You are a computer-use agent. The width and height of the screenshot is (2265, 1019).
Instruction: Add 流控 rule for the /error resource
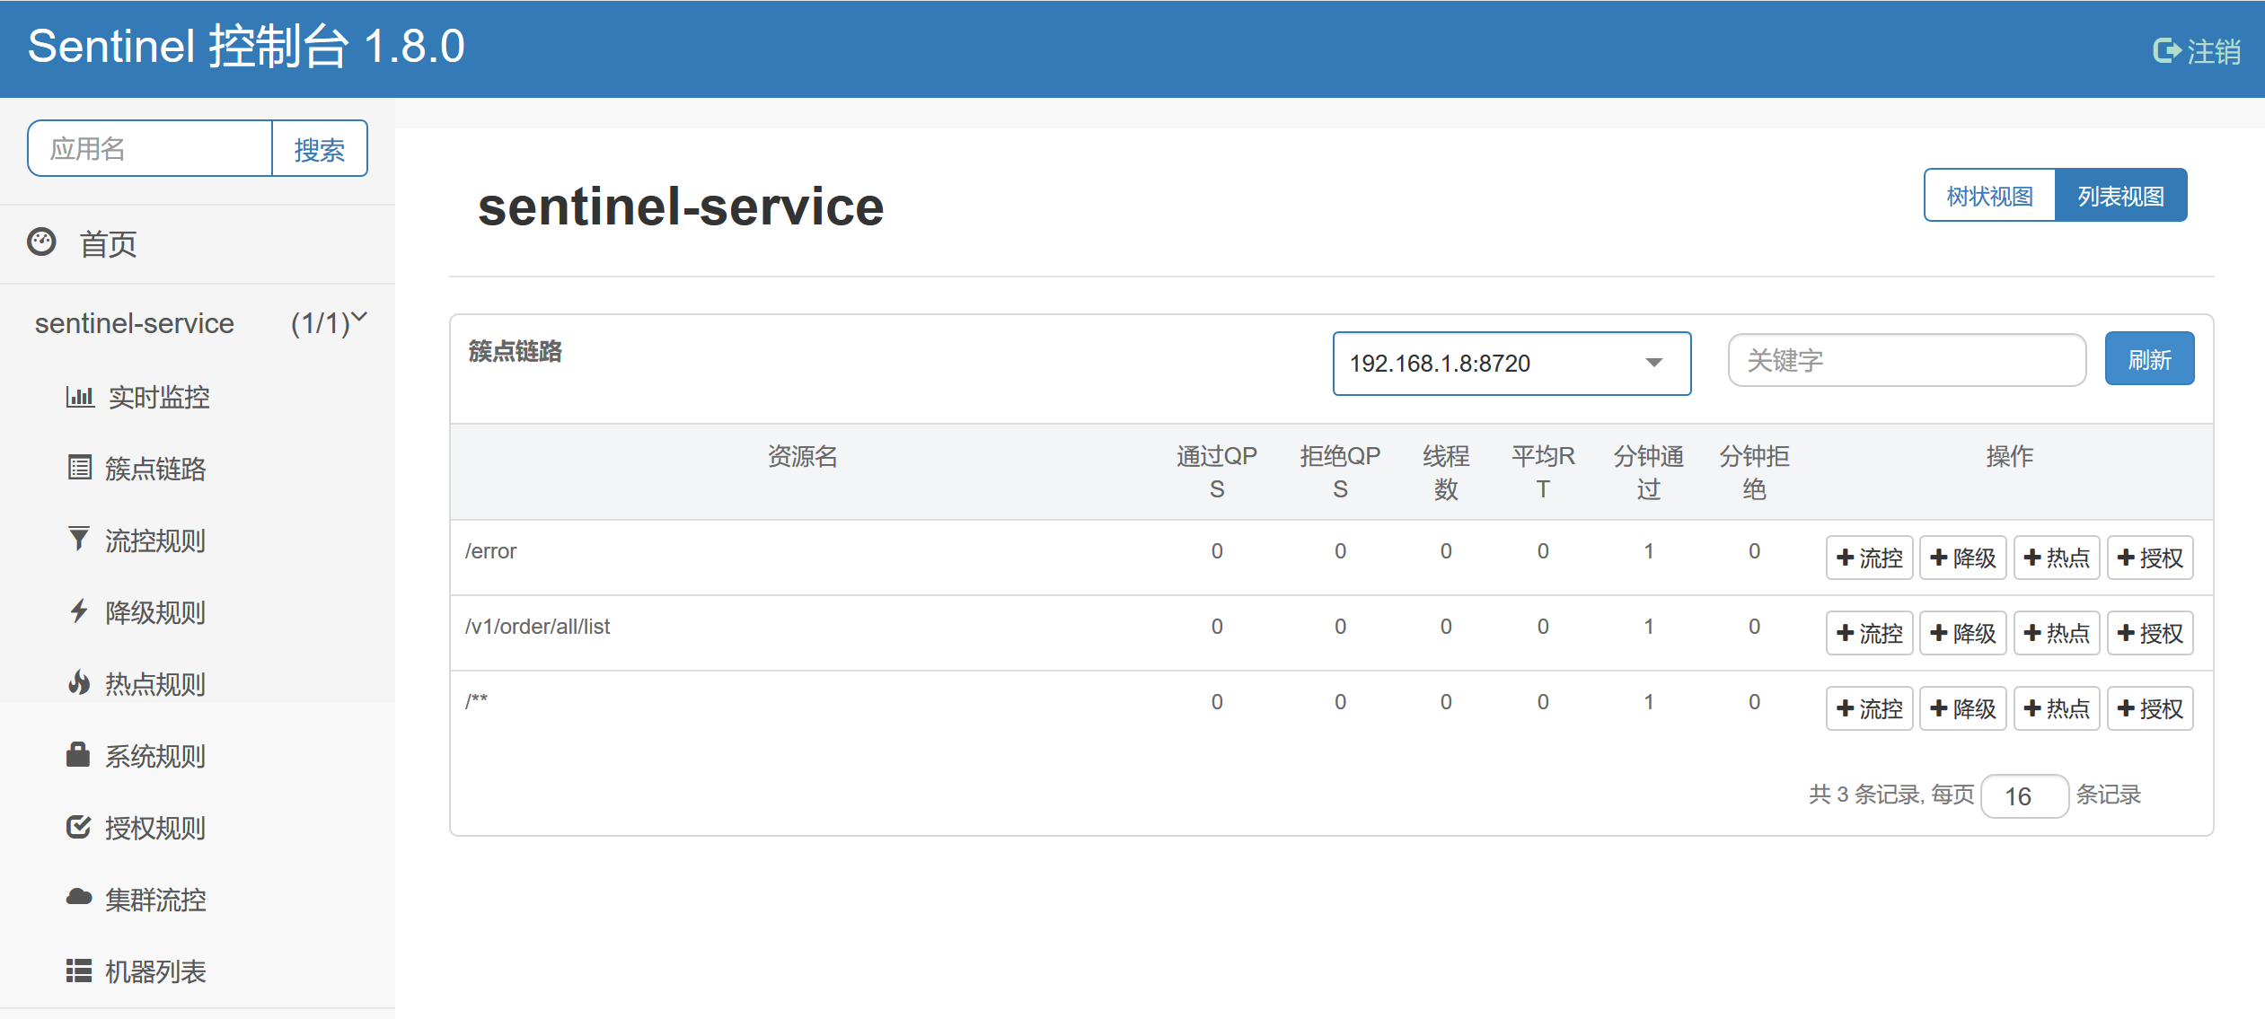pos(1869,558)
